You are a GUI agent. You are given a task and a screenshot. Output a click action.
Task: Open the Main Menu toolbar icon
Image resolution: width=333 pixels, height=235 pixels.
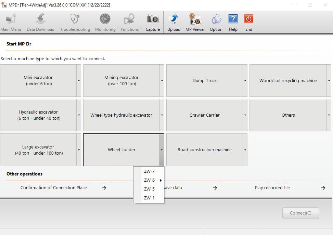[x=11, y=22]
